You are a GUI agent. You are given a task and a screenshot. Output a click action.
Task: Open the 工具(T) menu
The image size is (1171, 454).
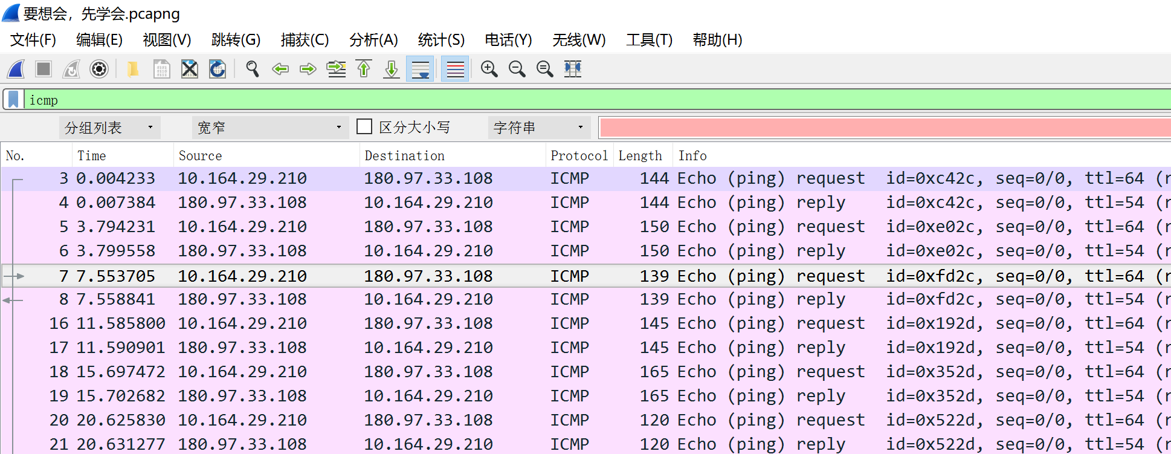(x=649, y=40)
